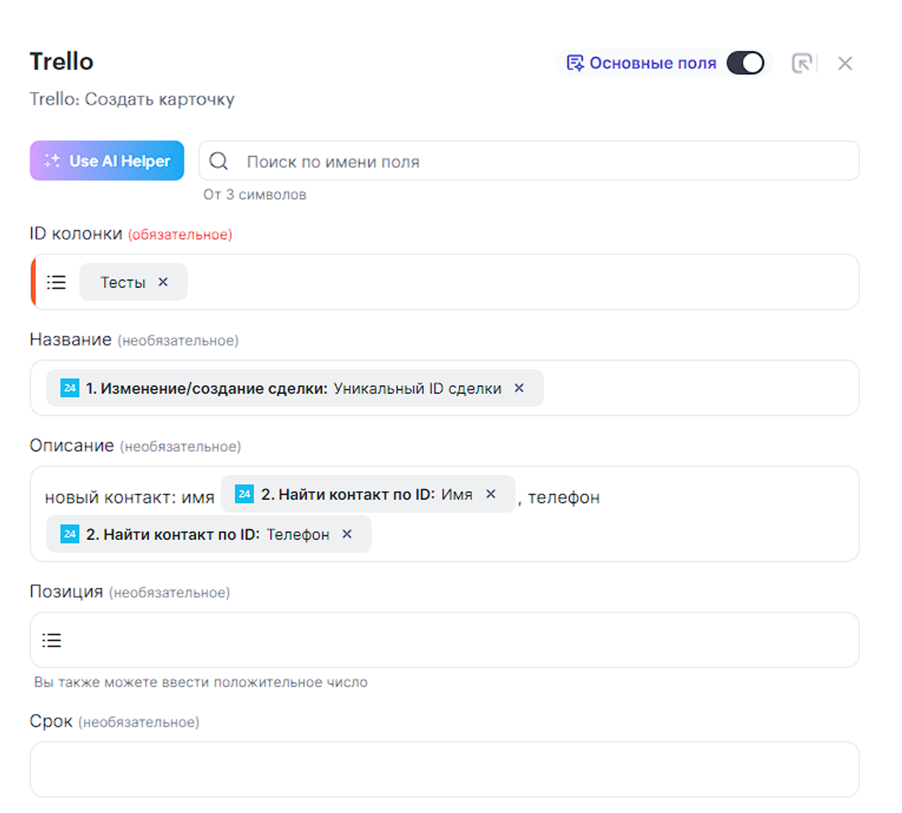The width and height of the screenshot is (902, 813).
Task: Click into the Срок input field
Action: click(444, 769)
